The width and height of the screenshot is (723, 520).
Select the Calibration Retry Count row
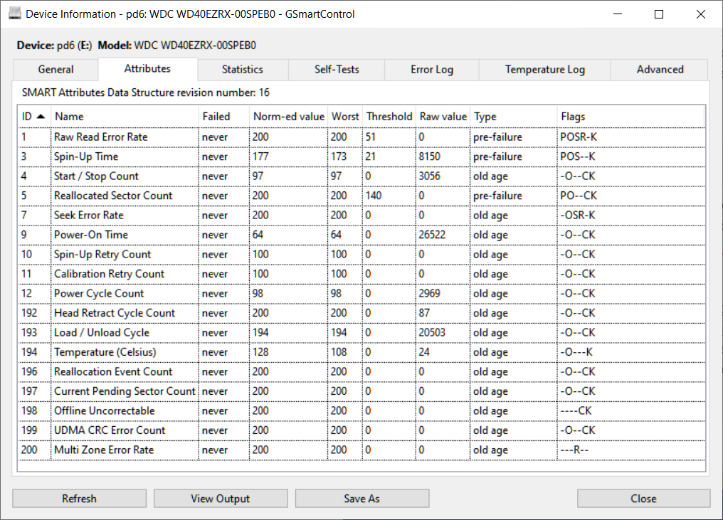tap(361, 274)
